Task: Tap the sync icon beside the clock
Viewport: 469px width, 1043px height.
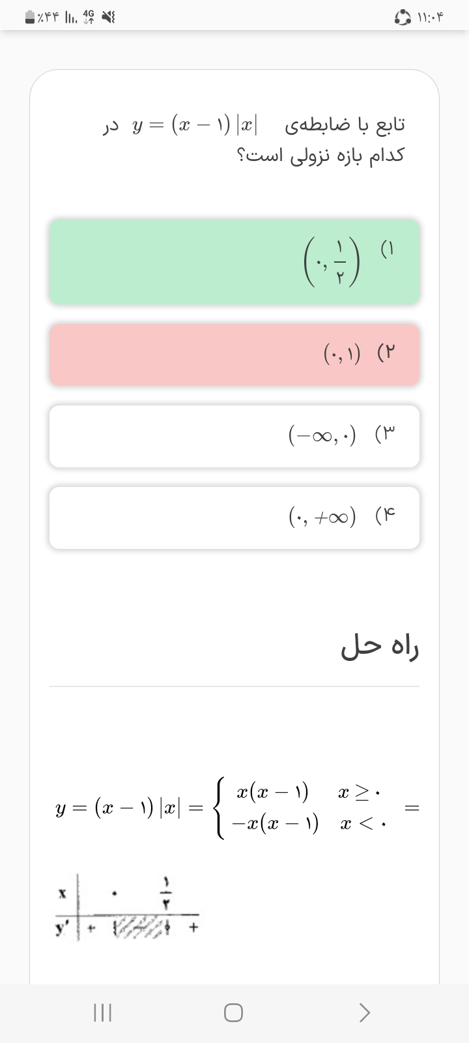Action: (x=401, y=18)
